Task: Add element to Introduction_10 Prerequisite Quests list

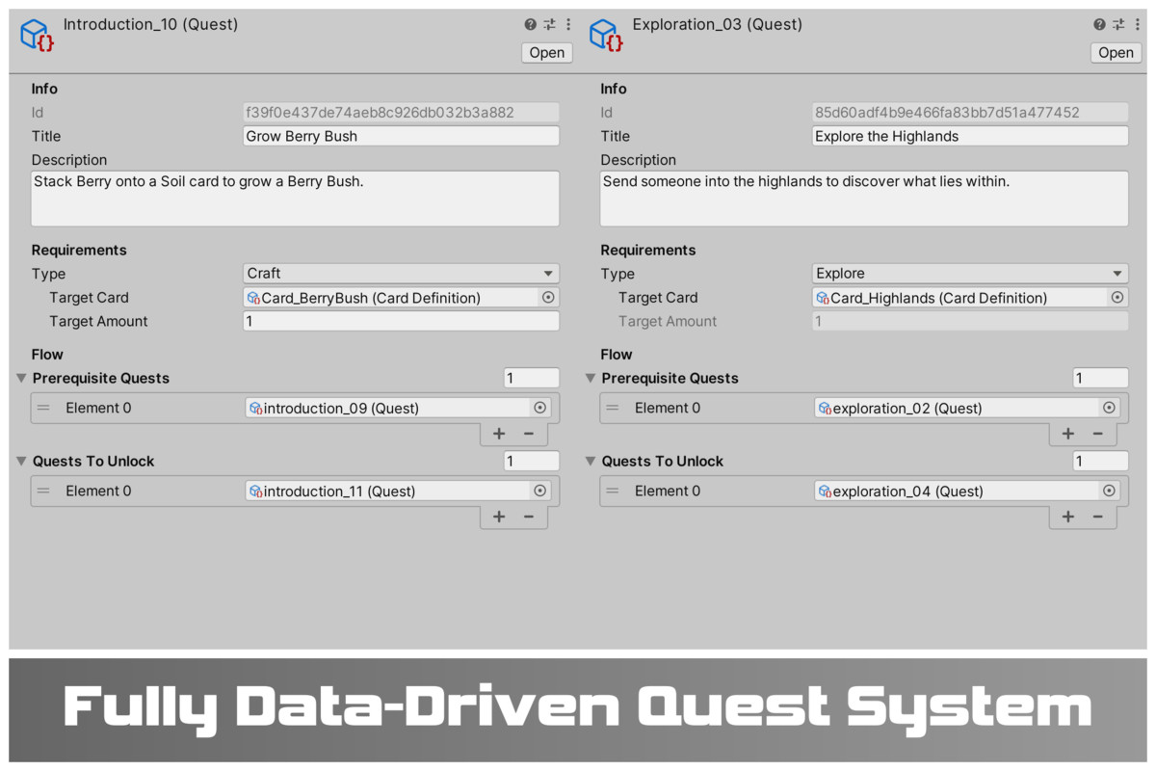Action: pyautogui.click(x=499, y=434)
